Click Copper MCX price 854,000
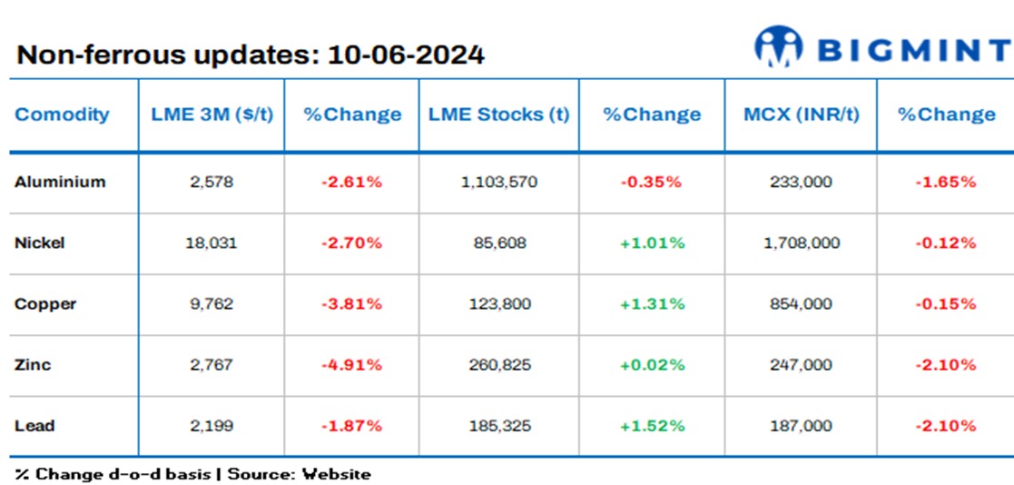 click(x=802, y=304)
